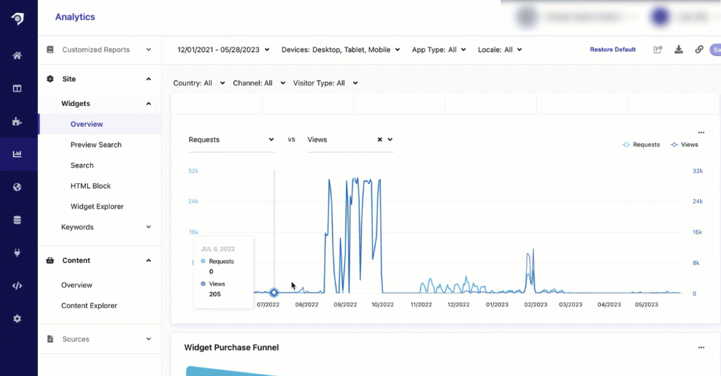Open the Channel filter dropdown
The height and width of the screenshot is (376, 721).
[x=259, y=83]
